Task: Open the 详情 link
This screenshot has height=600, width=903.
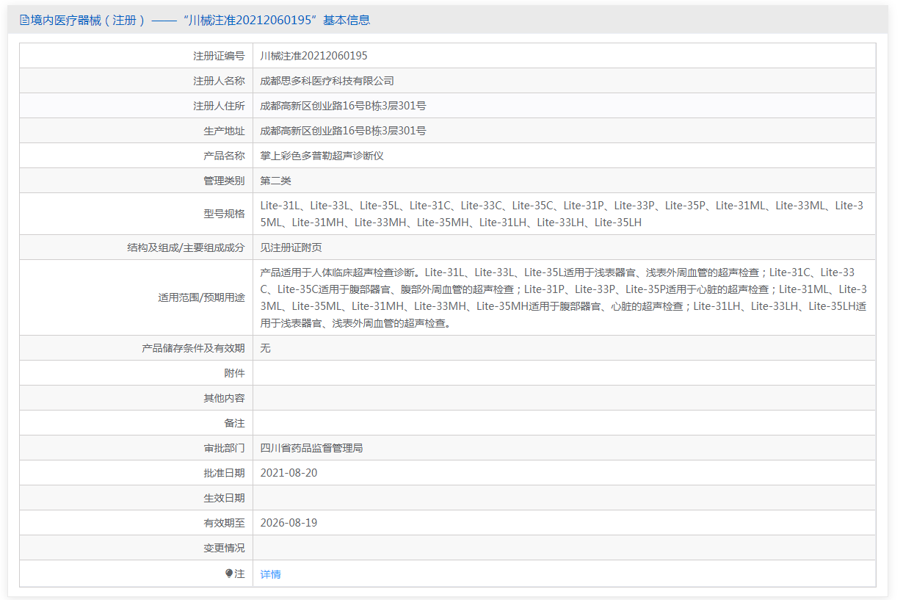Action: coord(270,574)
